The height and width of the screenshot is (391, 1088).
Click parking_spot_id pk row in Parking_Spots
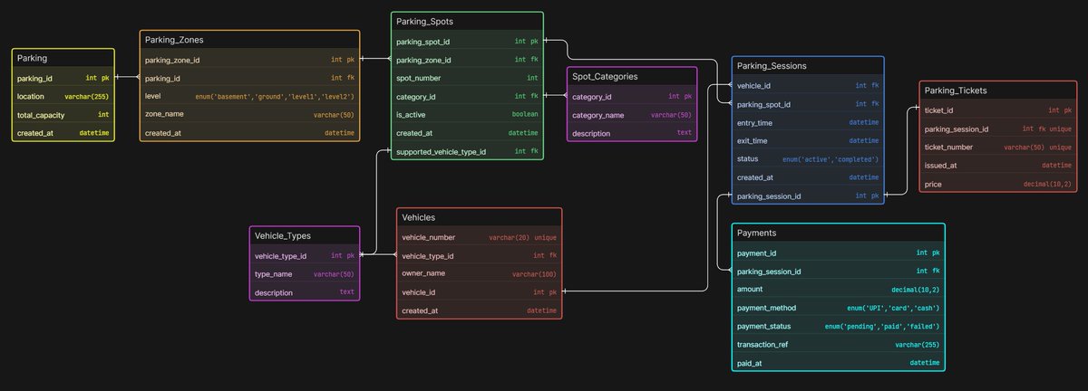(468, 42)
